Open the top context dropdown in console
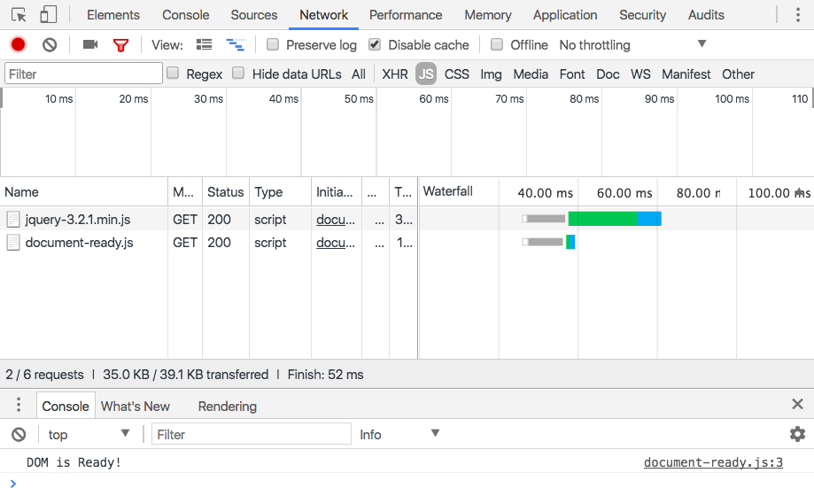The width and height of the screenshot is (814, 496). pyautogui.click(x=89, y=434)
